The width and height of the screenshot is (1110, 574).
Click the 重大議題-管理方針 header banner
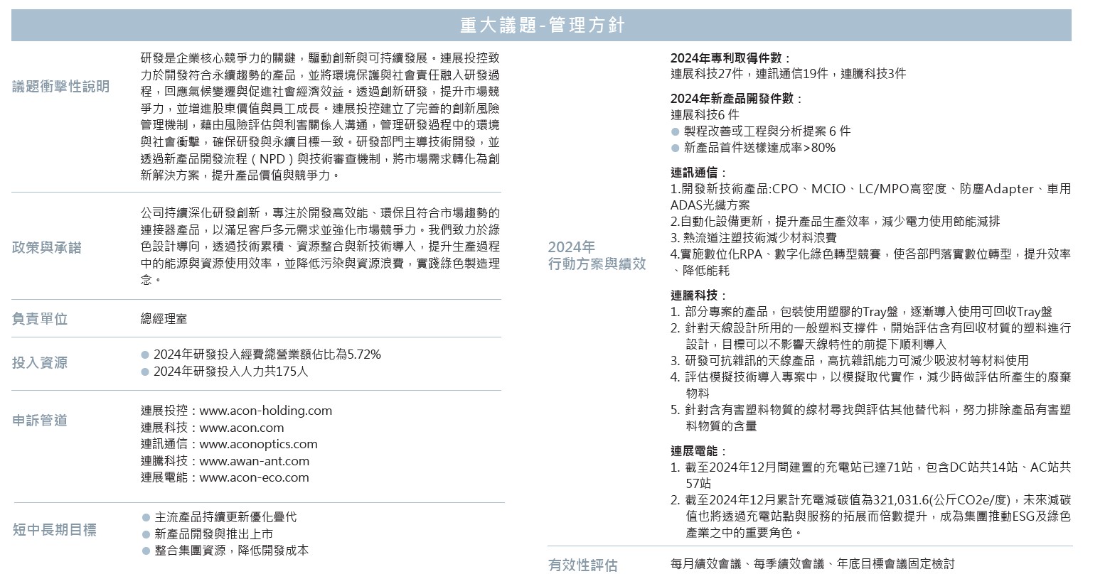541,26
